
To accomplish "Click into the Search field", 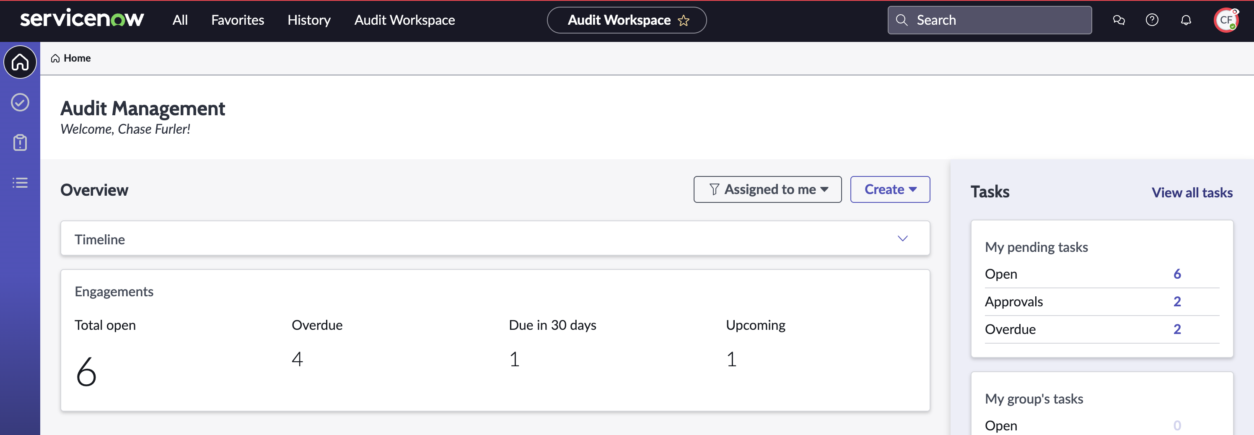I will pyautogui.click(x=990, y=20).
